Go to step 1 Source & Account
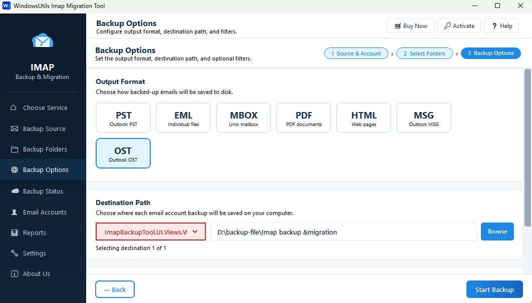The width and height of the screenshot is (532, 303). point(356,53)
